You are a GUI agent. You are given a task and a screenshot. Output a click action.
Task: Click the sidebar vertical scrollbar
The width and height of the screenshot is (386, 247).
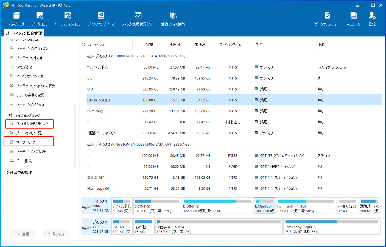click(74, 136)
